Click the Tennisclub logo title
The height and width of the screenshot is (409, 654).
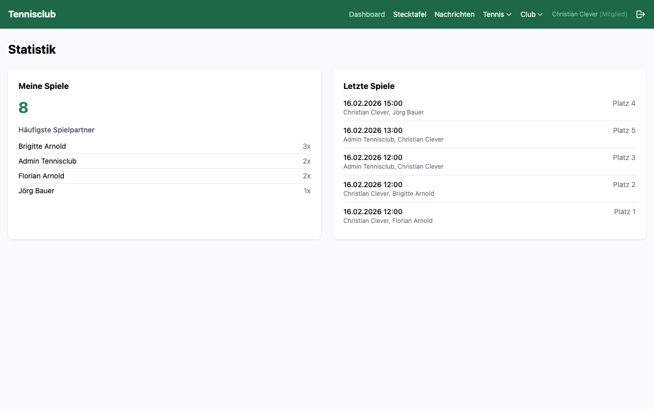(x=32, y=14)
